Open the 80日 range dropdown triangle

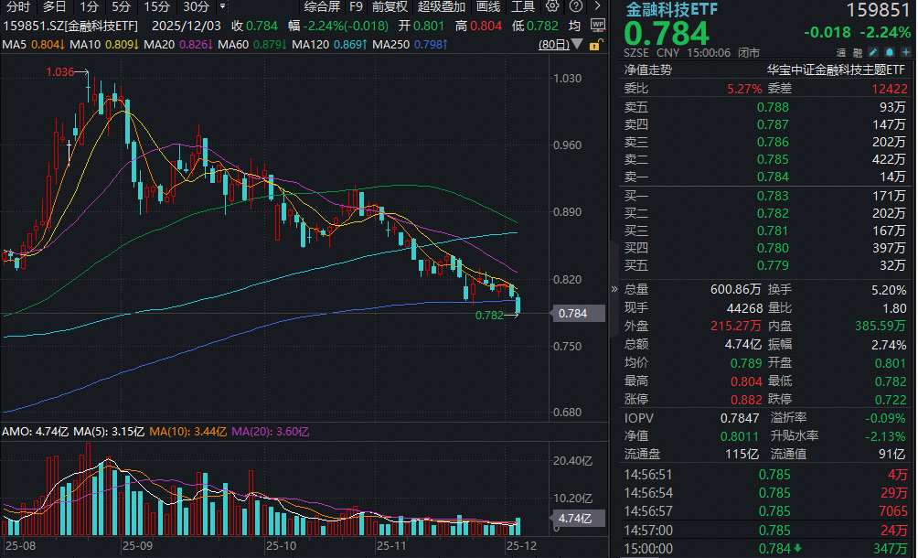pyautogui.click(x=577, y=44)
